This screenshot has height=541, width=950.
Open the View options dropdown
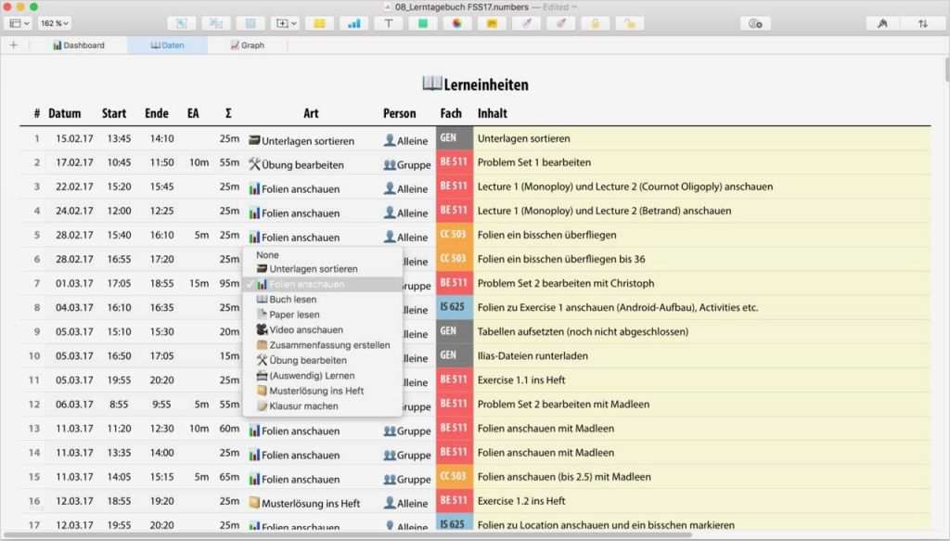tap(19, 23)
